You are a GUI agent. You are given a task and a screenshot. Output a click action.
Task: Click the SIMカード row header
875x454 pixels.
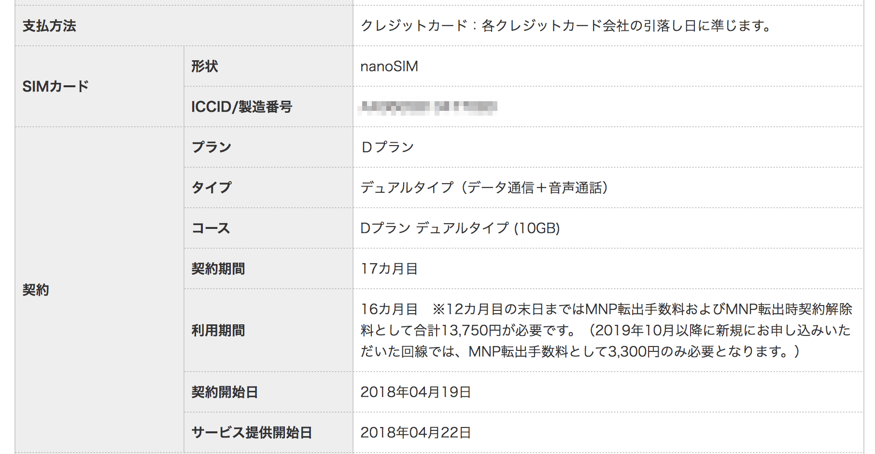point(99,87)
